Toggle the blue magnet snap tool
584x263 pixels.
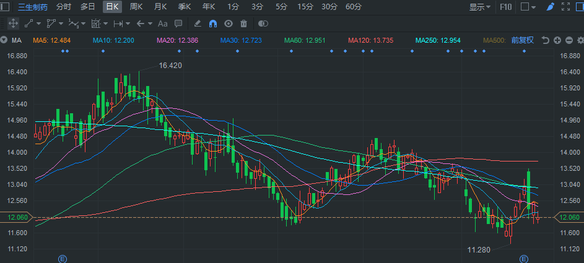(212, 24)
